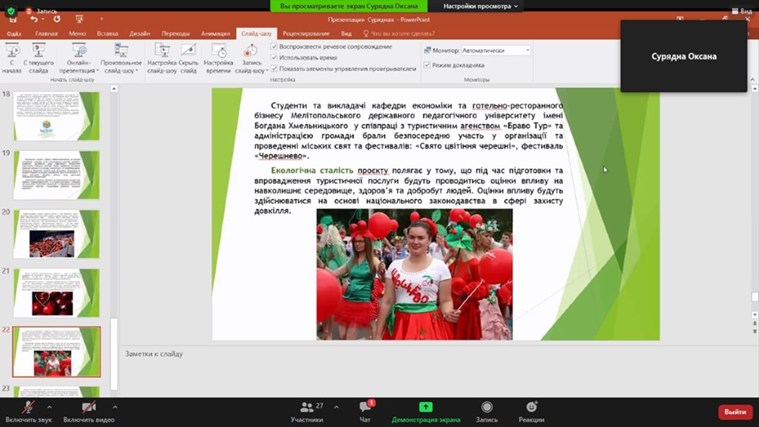Click the Демонстрация экрана share screen icon

pos(425,407)
